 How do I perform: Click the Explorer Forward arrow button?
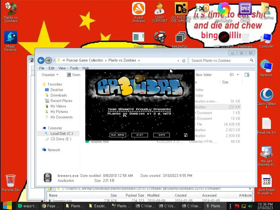tap(48, 60)
